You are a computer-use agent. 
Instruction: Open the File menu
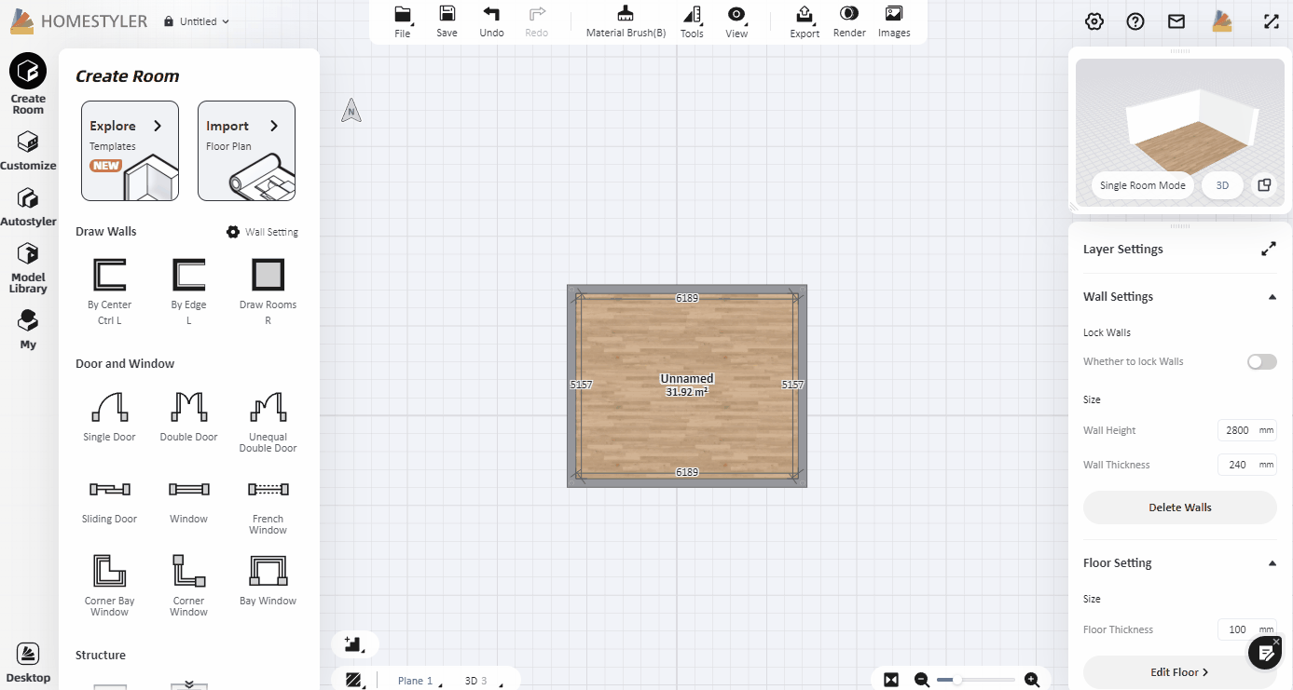tap(402, 20)
